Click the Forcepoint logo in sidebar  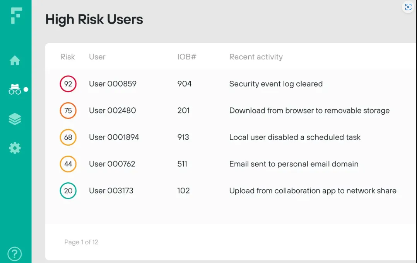tap(16, 16)
